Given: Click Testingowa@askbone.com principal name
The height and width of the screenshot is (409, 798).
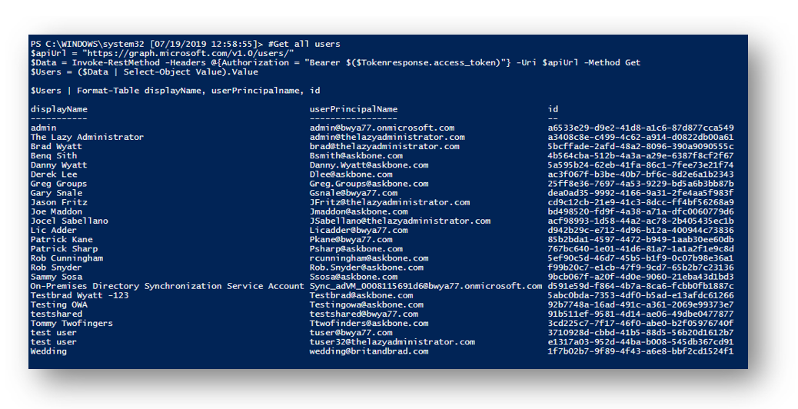Looking at the screenshot, I should (367, 304).
